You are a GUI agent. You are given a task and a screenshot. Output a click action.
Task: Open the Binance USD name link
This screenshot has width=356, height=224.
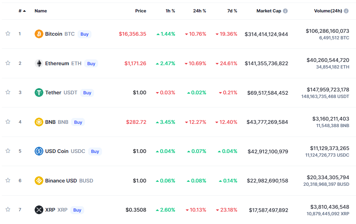coord(61,181)
